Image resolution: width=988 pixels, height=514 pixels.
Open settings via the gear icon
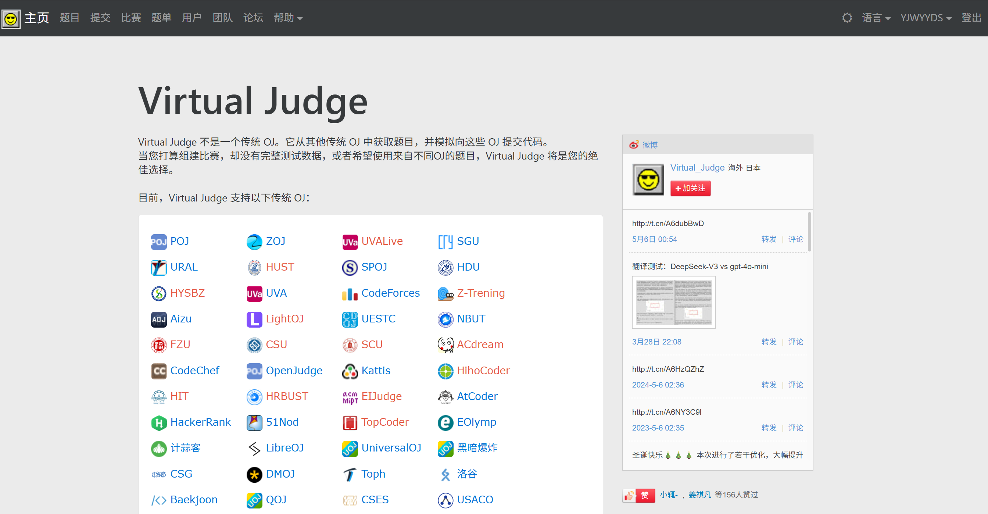click(x=847, y=18)
